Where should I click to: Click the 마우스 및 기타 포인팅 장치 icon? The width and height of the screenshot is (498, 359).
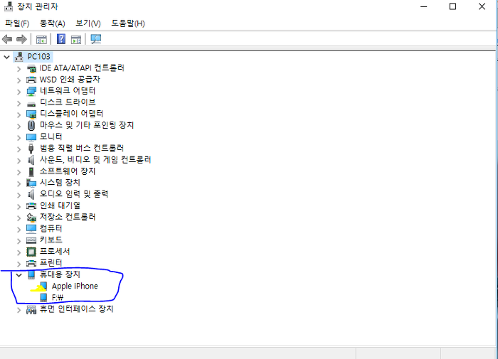(31, 125)
